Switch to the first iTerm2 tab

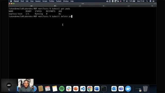[33, 6]
